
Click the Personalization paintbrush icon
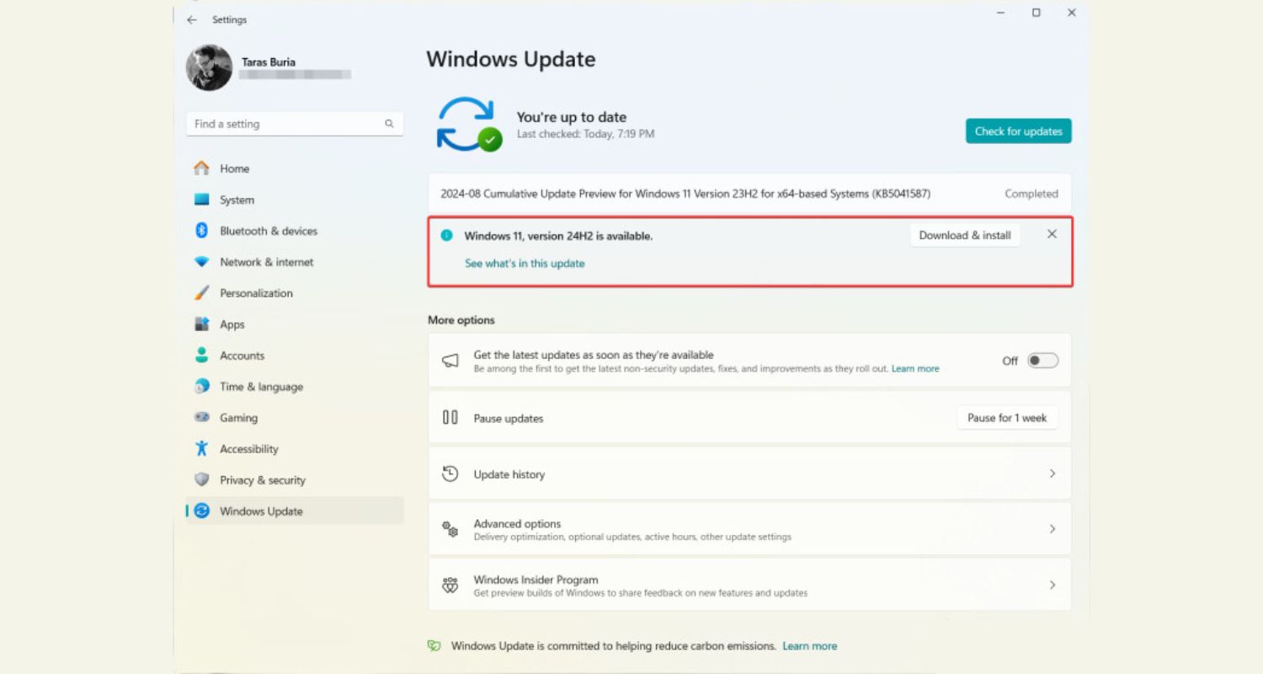click(201, 293)
